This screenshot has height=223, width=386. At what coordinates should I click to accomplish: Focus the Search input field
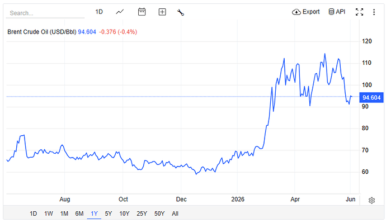pyautogui.click(x=45, y=13)
